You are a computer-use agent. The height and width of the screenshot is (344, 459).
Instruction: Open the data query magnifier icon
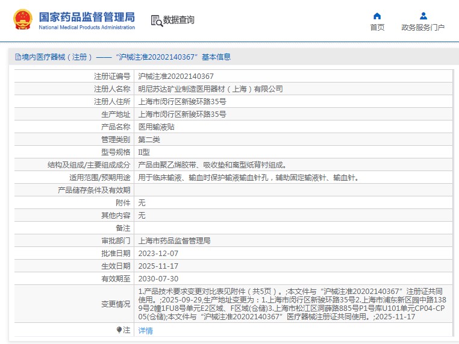tap(157, 21)
